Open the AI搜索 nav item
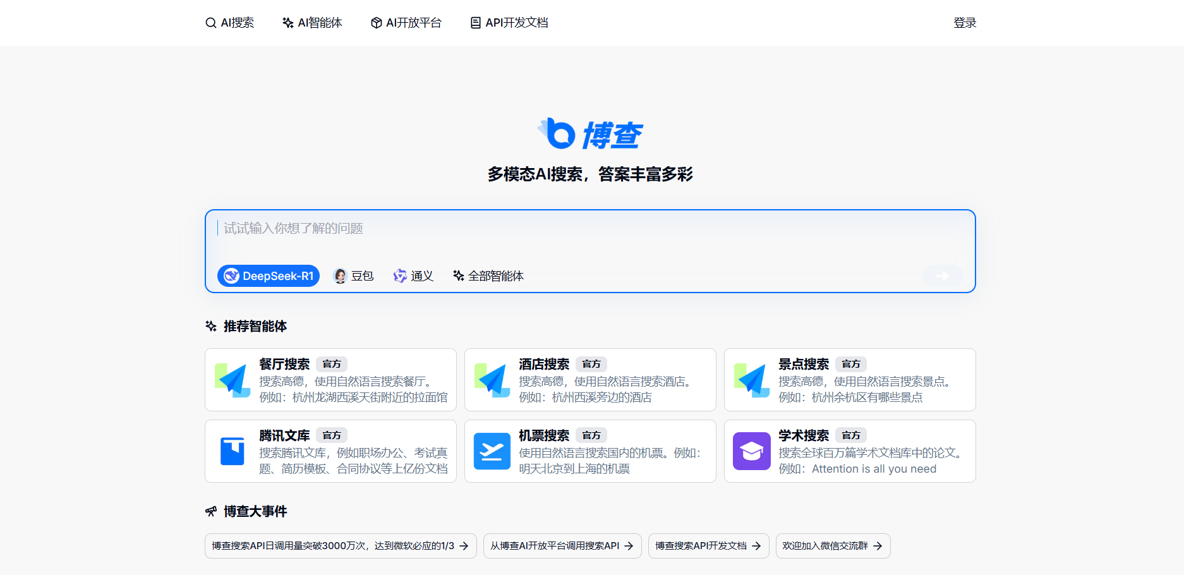 pyautogui.click(x=230, y=23)
